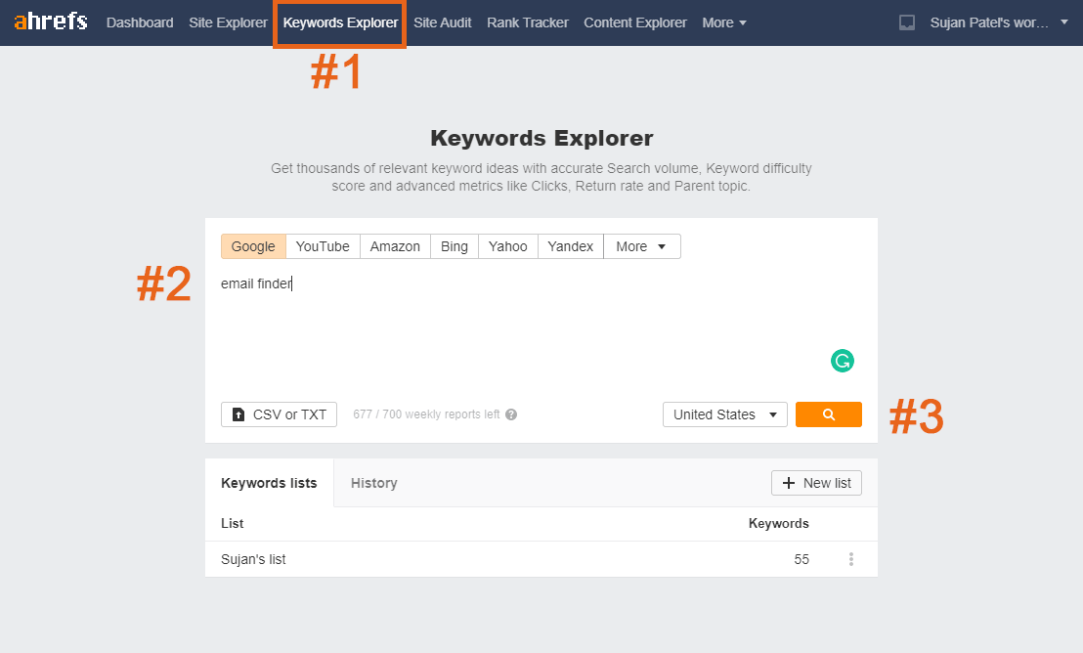
Task: Expand the More menu in the top navigation
Action: [x=724, y=22]
